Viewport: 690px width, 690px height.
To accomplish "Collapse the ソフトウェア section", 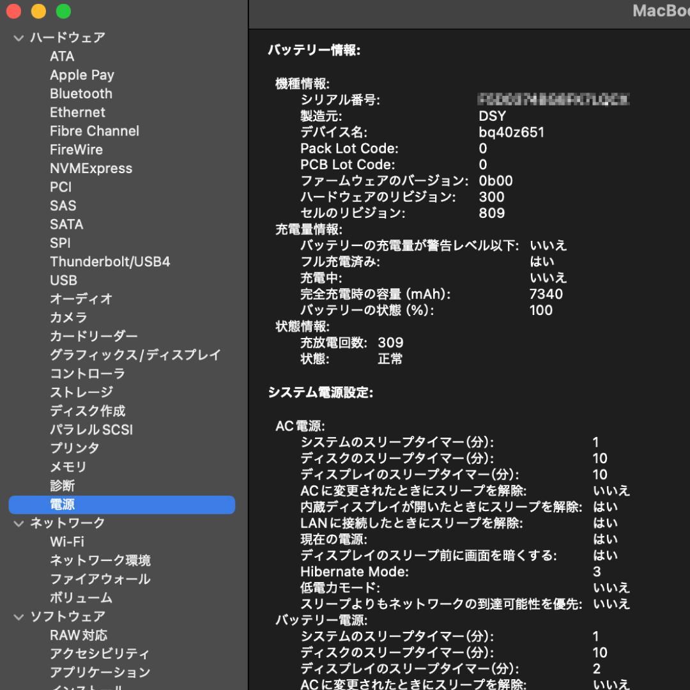I will pos(18,617).
